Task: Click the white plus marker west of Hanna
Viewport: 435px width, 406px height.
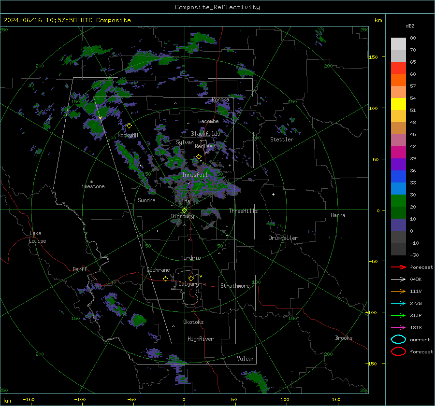Action: (x=273, y=195)
